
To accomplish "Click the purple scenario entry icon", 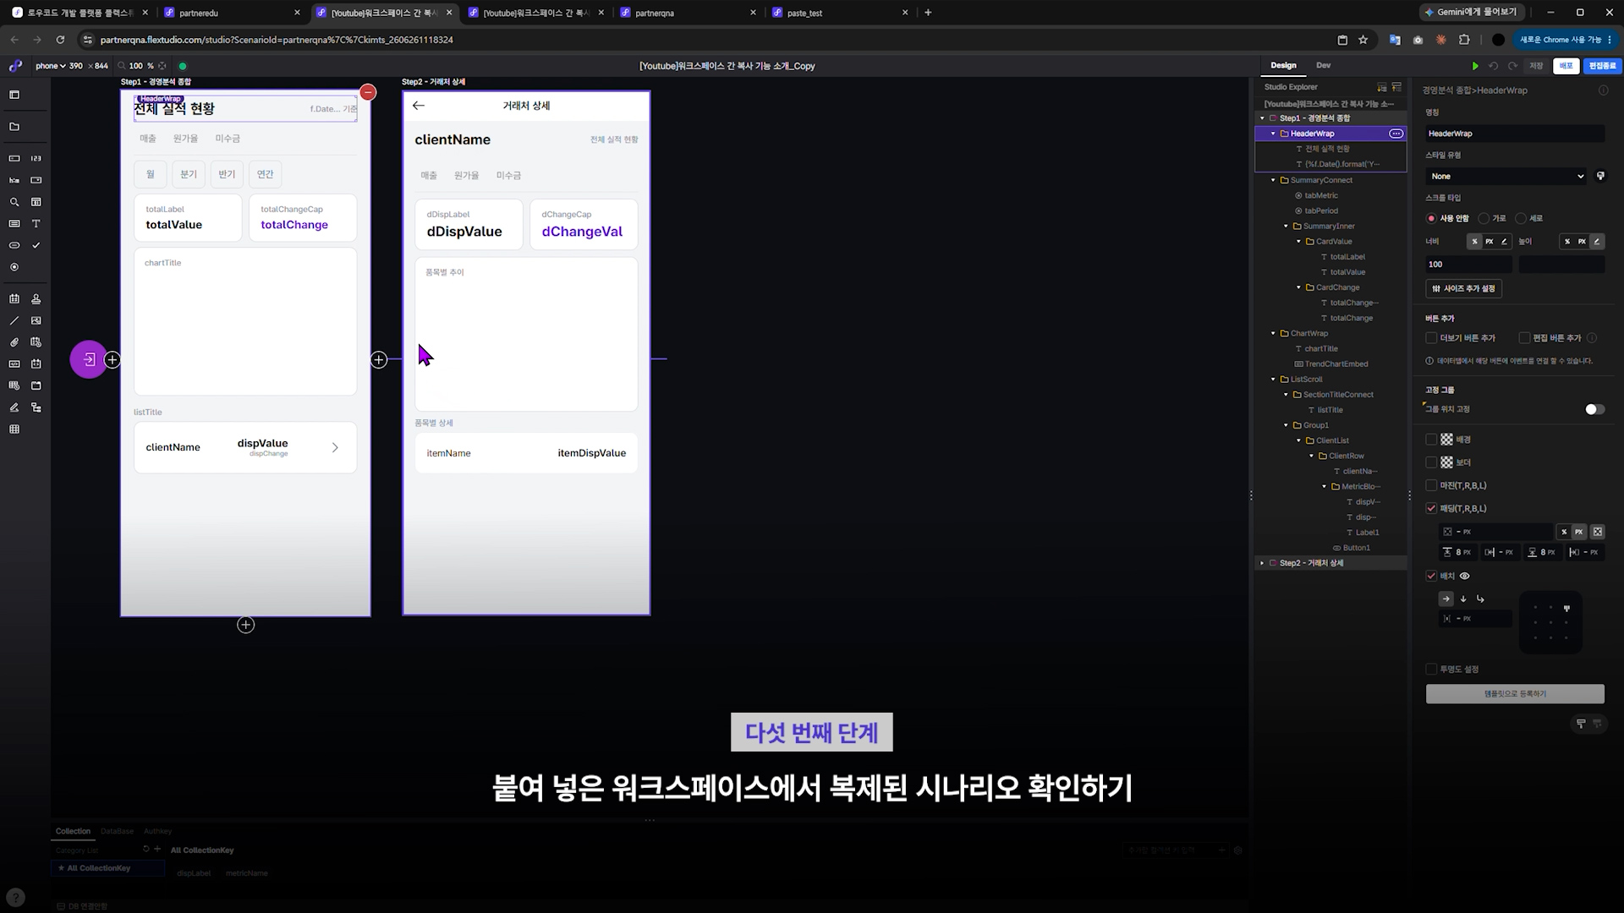I will pyautogui.click(x=89, y=360).
